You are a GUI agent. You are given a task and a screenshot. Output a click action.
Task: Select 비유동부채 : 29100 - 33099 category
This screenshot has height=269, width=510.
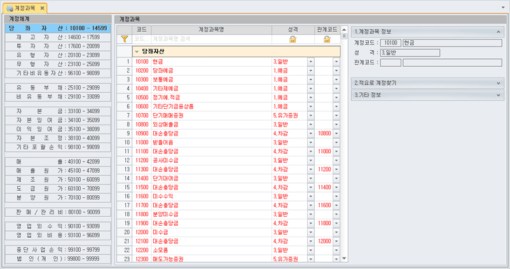[x=58, y=97]
